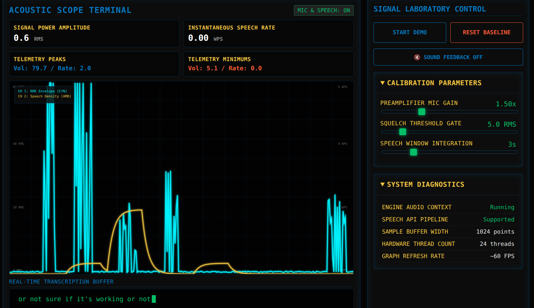Click the 3s integration value
534x308 pixels.
[x=512, y=144]
